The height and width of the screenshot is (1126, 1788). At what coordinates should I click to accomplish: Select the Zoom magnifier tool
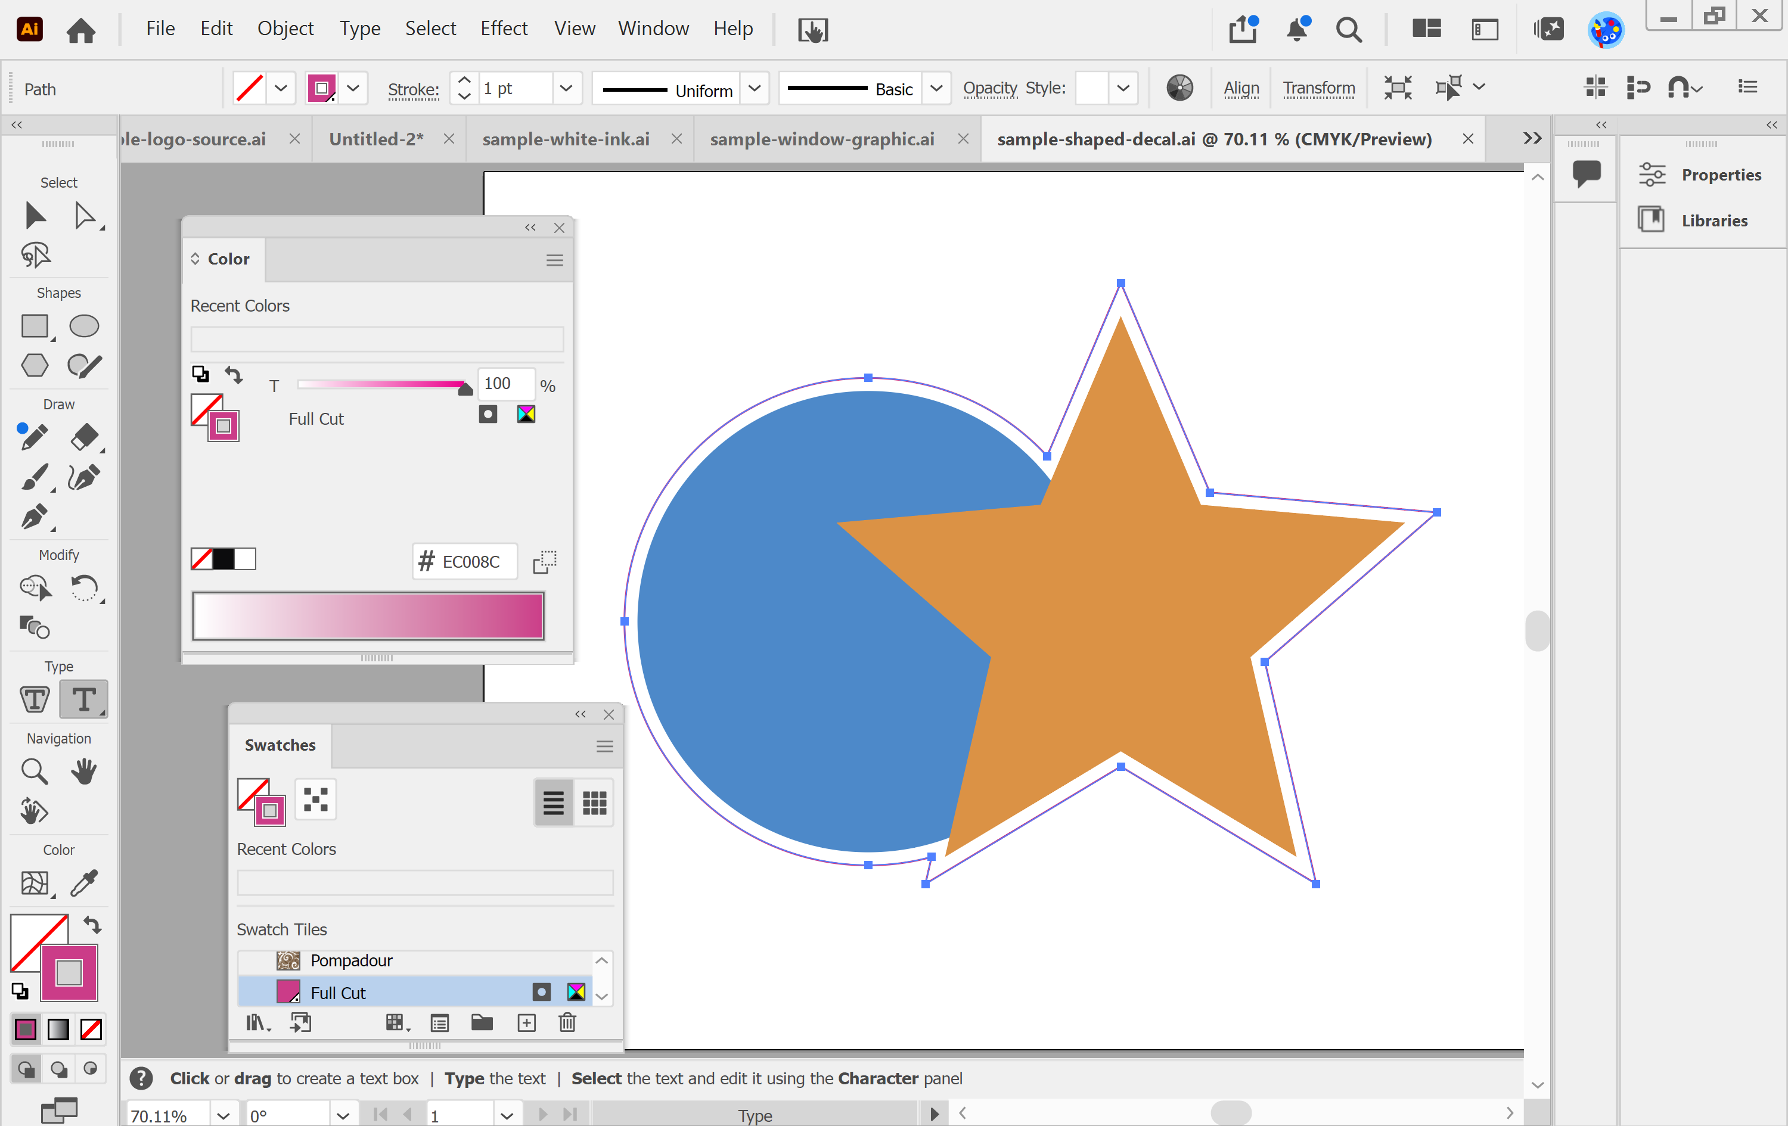(x=34, y=771)
